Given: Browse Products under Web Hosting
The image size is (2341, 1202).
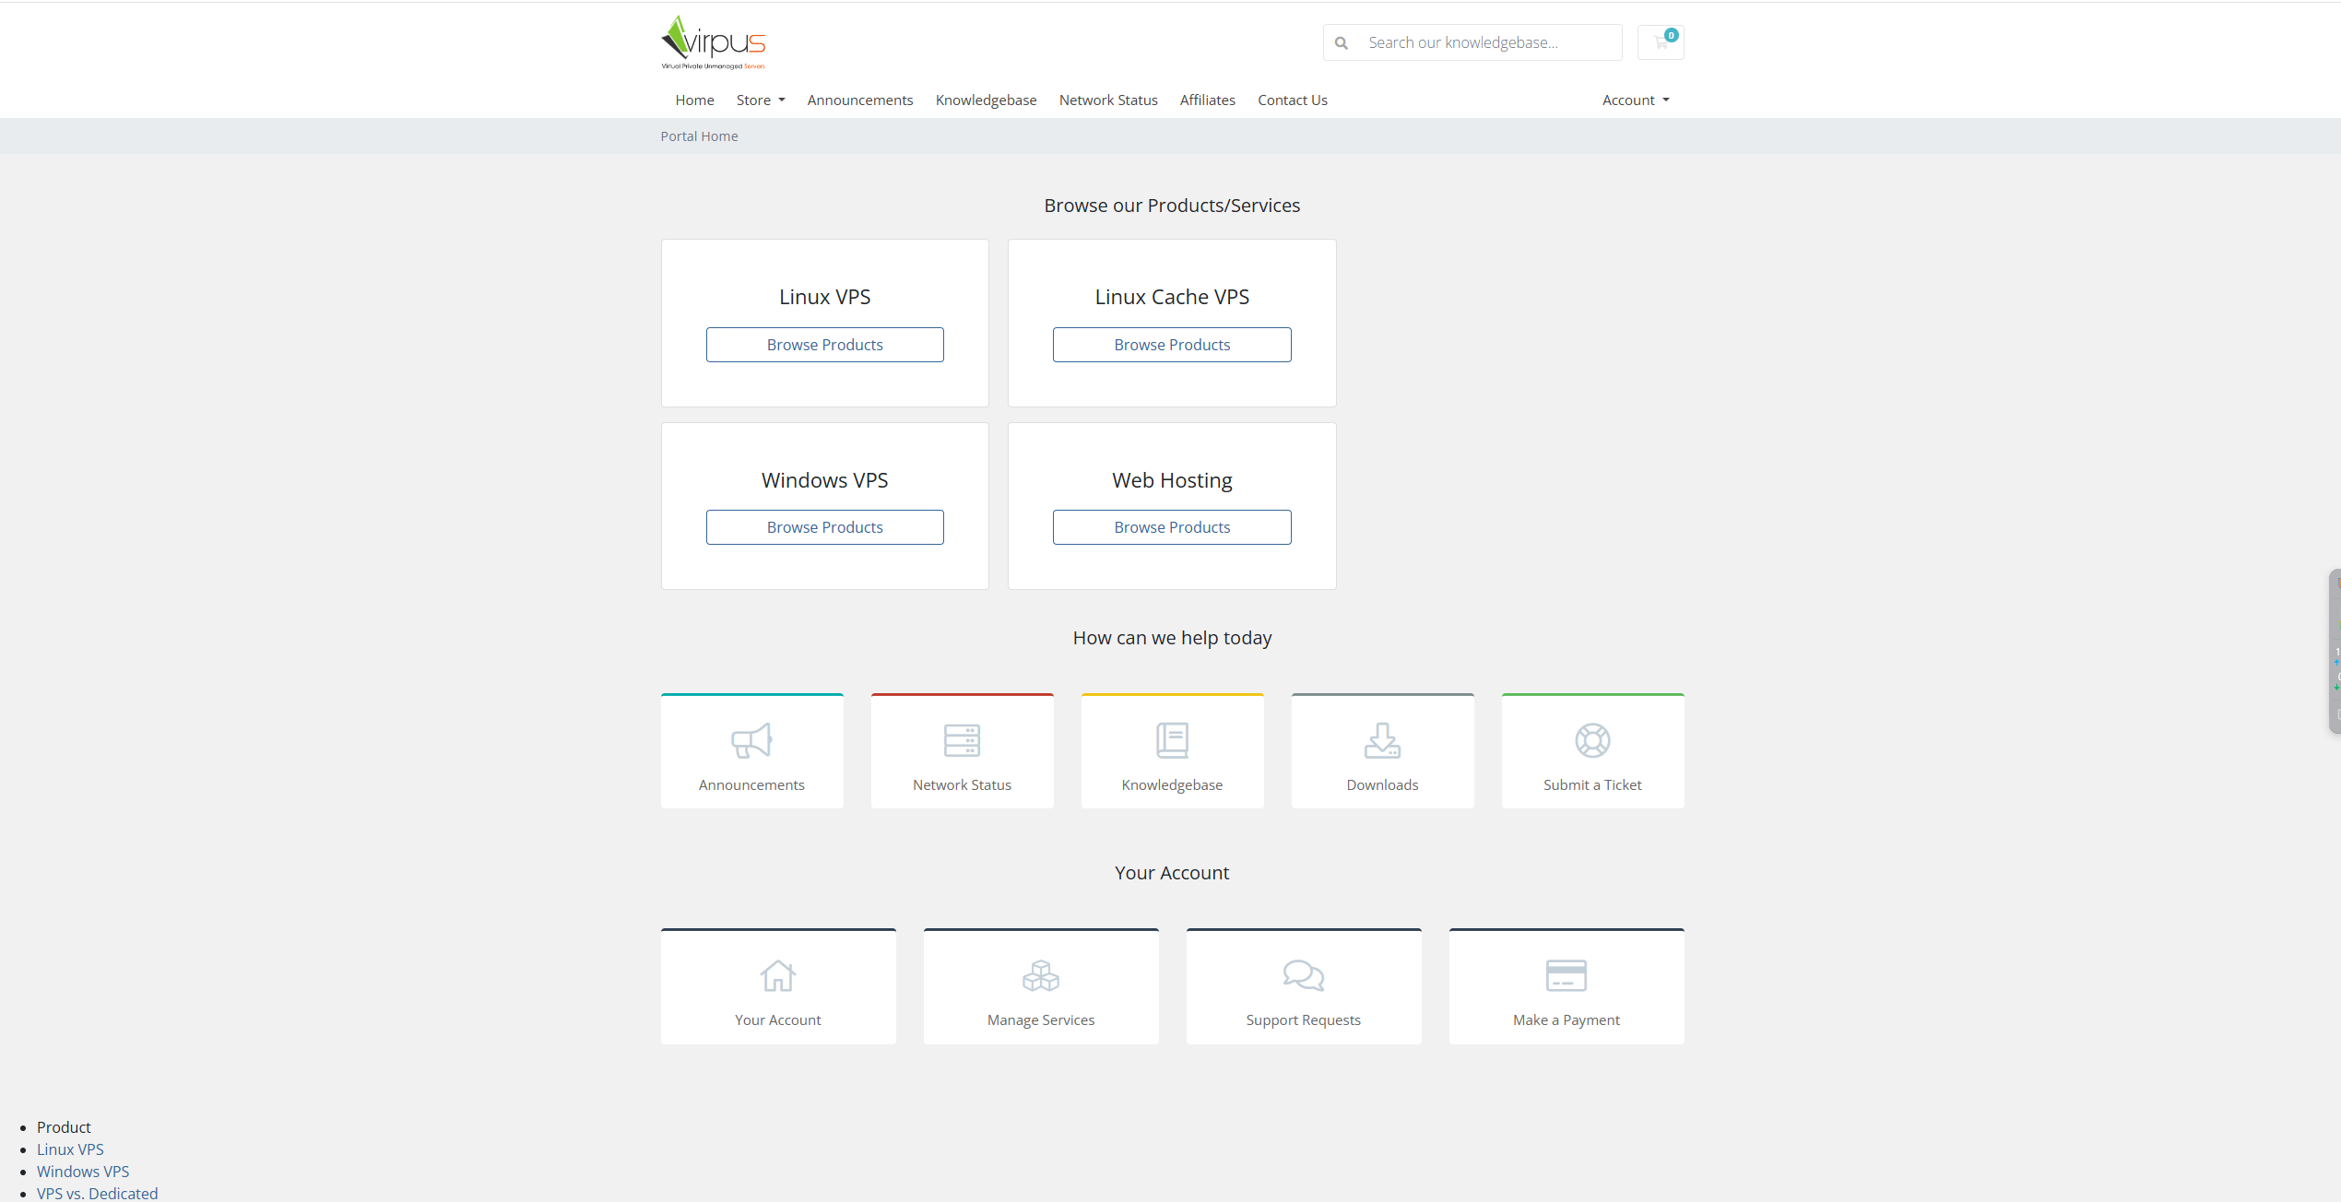Looking at the screenshot, I should coord(1172,527).
